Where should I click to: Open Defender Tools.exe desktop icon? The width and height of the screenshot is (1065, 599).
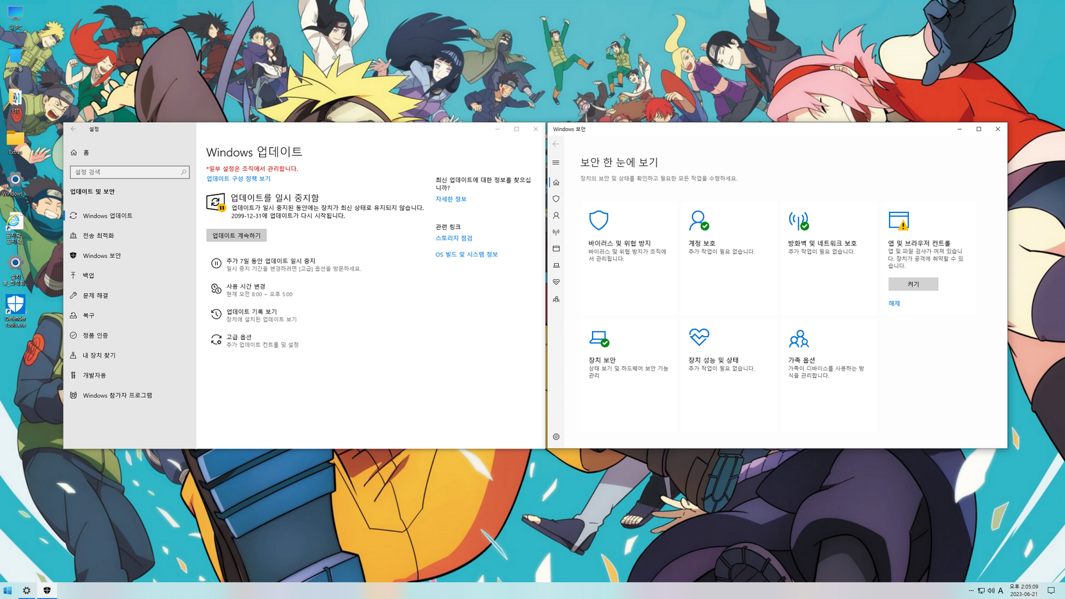pyautogui.click(x=15, y=311)
